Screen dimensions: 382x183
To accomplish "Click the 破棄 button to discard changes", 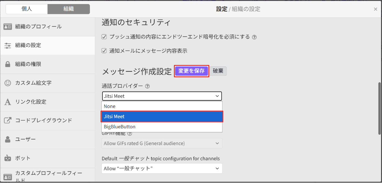I will pos(218,71).
